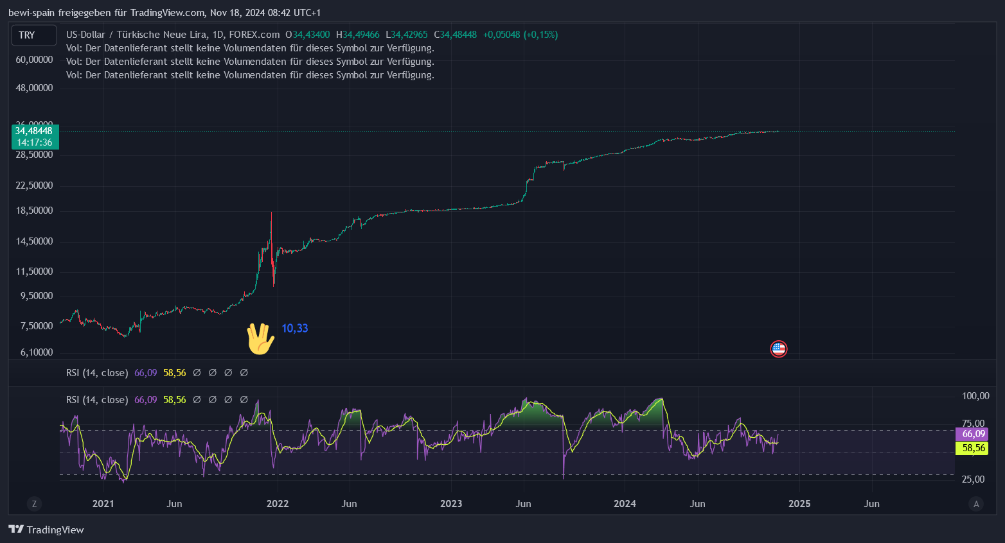Click the current price label 34,48448

point(34,131)
